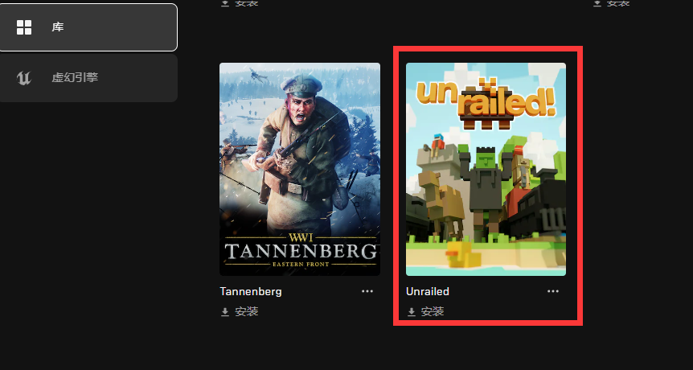Open the 虚幻引擎 sidebar label

[x=75, y=78]
